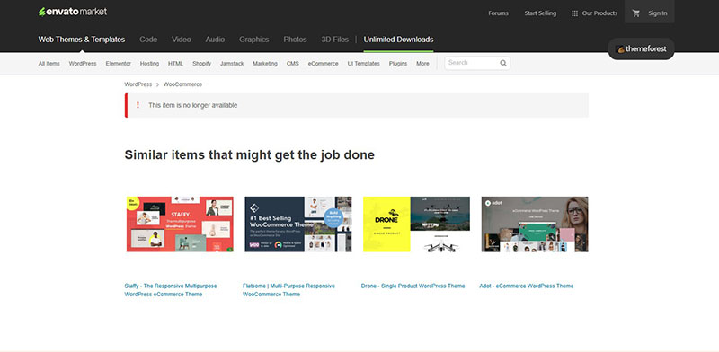Screen dimensions: 719x352
Task: Open the UI Templates submenu item
Action: coord(364,64)
